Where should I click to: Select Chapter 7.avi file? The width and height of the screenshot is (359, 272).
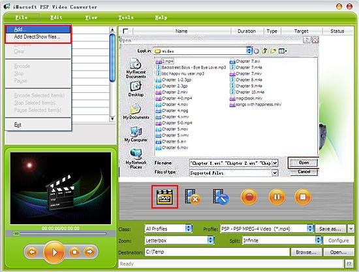[x=245, y=61]
